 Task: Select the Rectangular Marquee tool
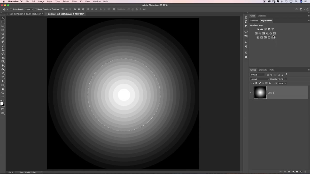(3, 22)
